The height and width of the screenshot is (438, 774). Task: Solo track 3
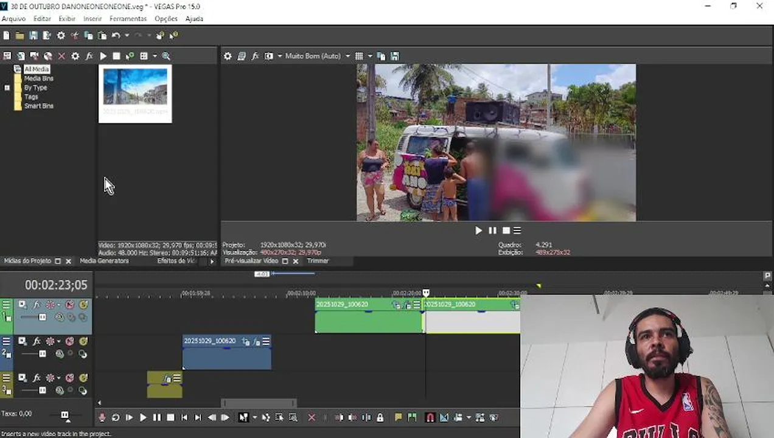click(x=83, y=378)
